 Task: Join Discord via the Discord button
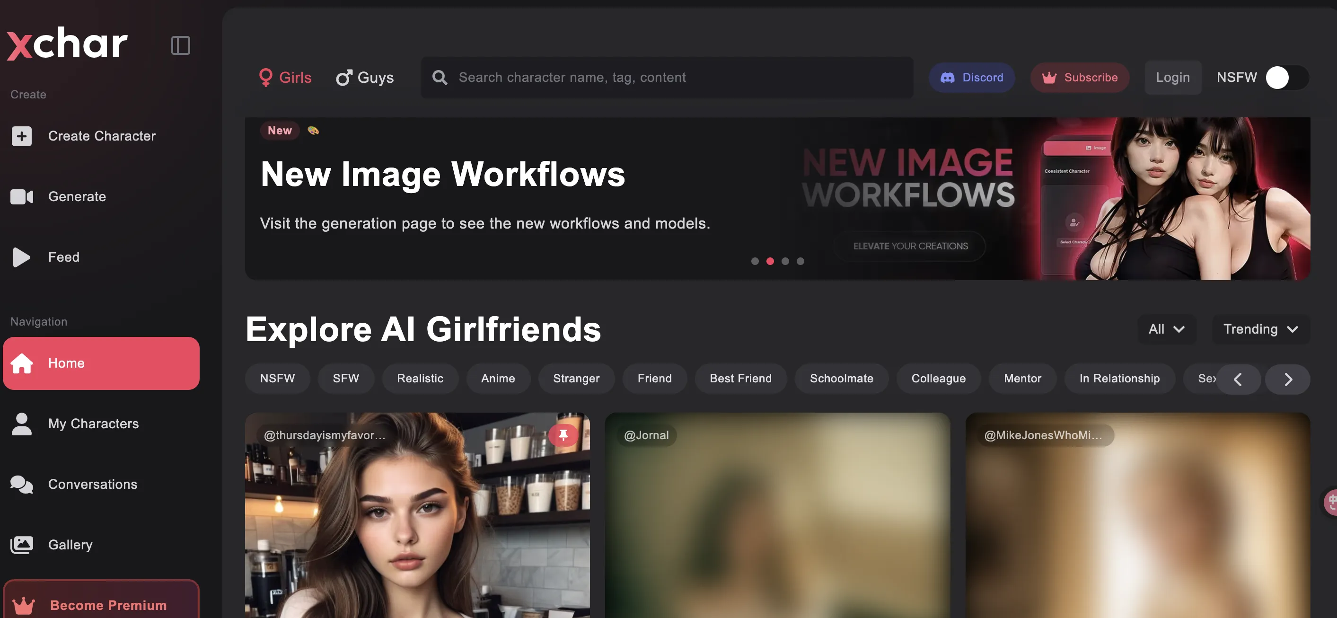(x=972, y=78)
